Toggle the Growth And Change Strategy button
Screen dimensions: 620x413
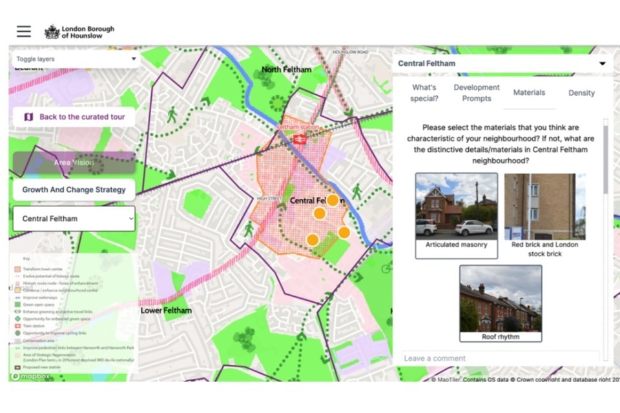pyautogui.click(x=74, y=190)
